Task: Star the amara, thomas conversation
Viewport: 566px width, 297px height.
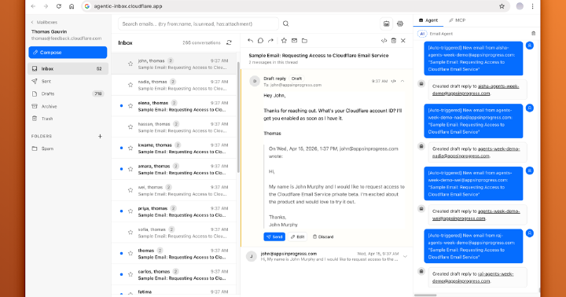Action: tap(130, 169)
